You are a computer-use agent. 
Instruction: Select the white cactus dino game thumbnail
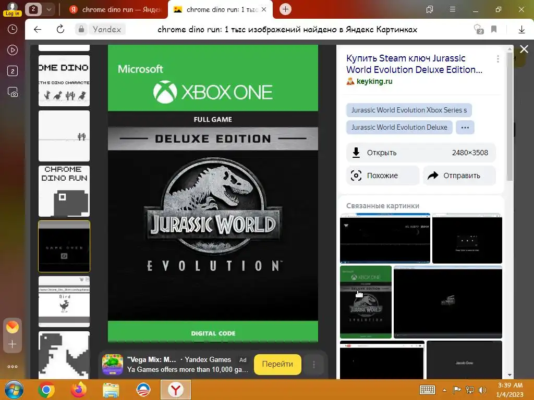(64, 136)
